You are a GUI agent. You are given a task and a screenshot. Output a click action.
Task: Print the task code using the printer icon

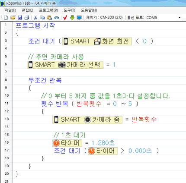click(x=27, y=18)
